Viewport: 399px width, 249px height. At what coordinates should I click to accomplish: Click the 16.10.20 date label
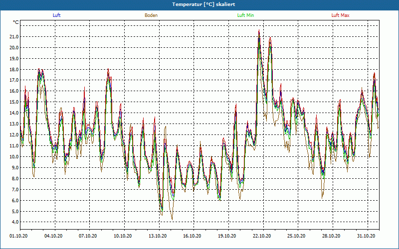click(192, 236)
